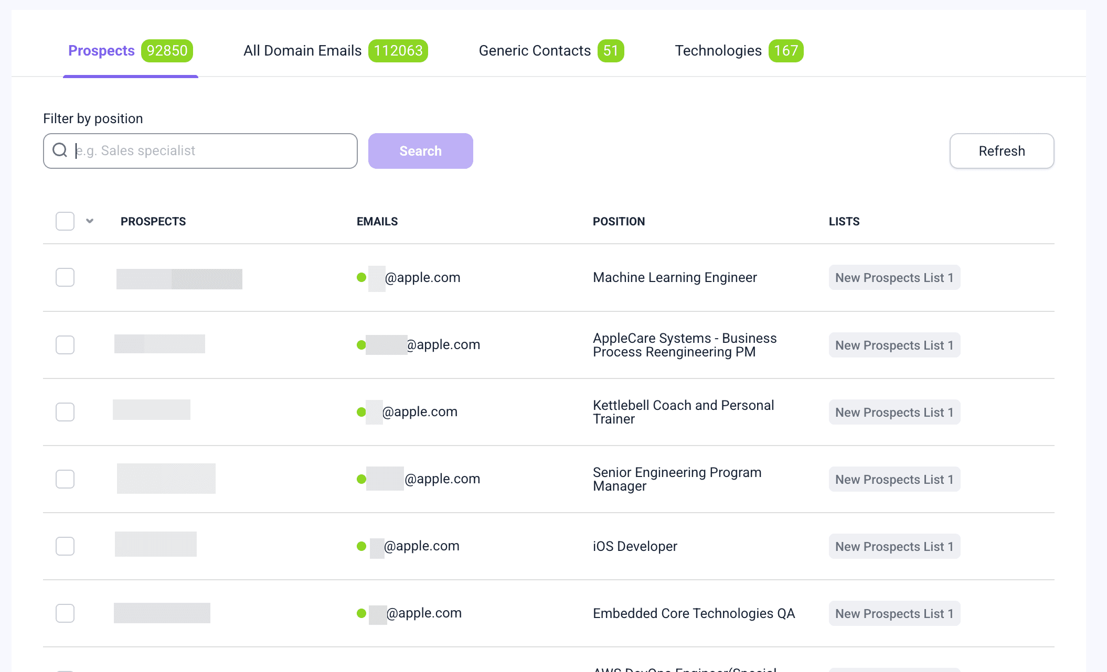Click Kettlebell Coach and Personal Trainer text
The image size is (1107, 672).
coord(684,412)
